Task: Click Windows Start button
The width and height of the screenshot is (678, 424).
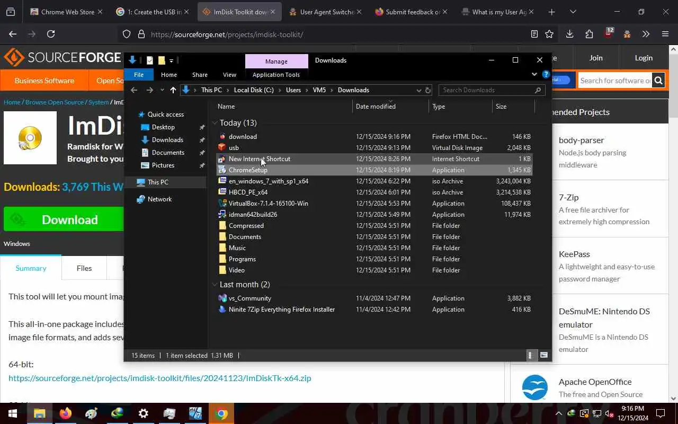Action: (13, 413)
